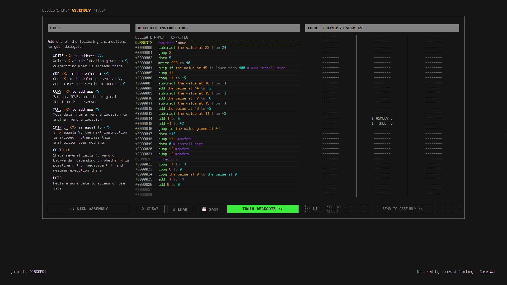Click the X icon on CLEAR

click(x=143, y=209)
